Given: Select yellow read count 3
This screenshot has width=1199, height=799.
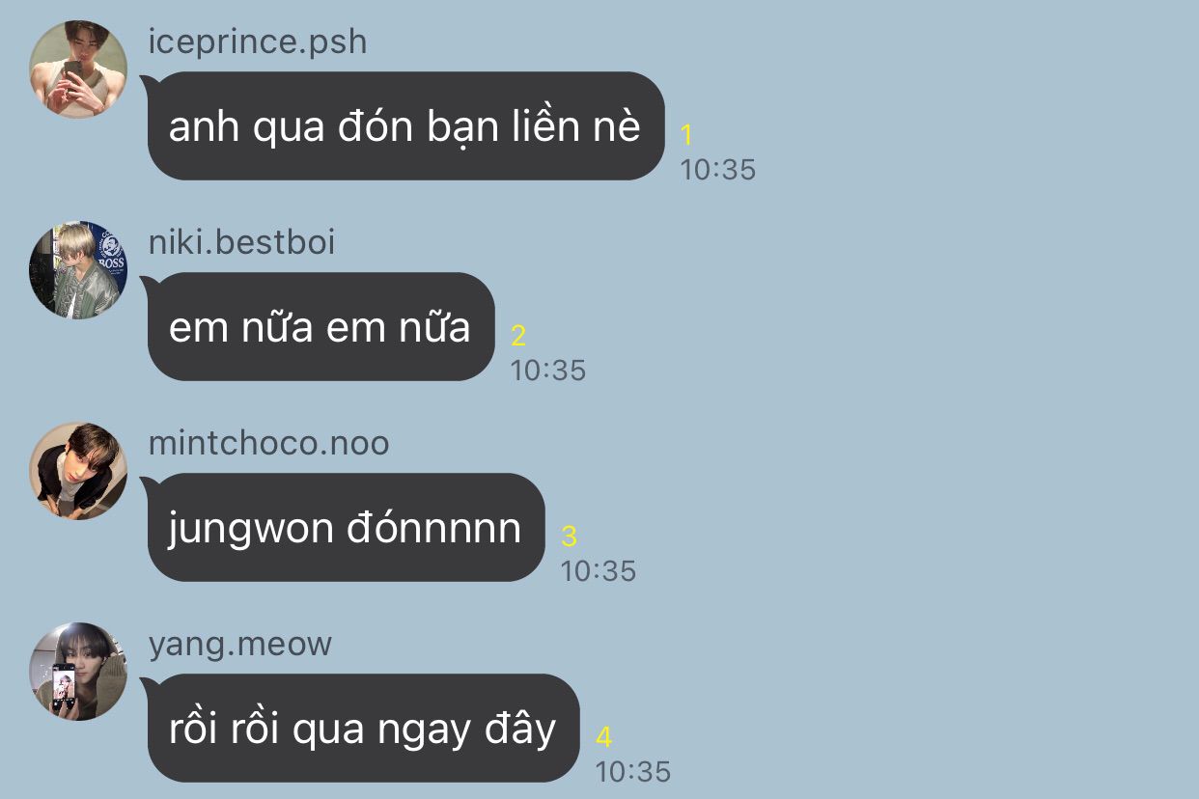Looking at the screenshot, I should coord(569,537).
